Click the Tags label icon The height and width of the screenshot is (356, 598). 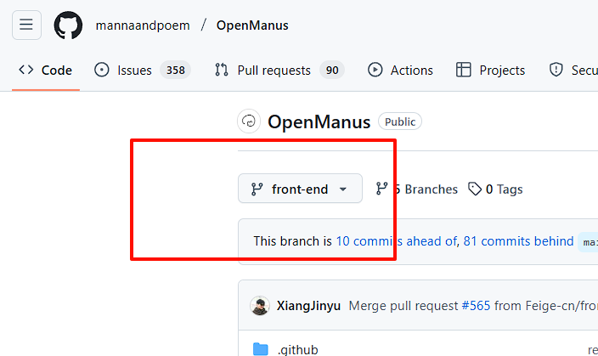pos(475,189)
